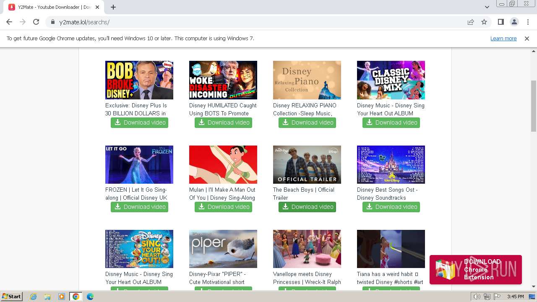The width and height of the screenshot is (537, 302).
Task: Reload the y2mate page
Action: click(36, 22)
